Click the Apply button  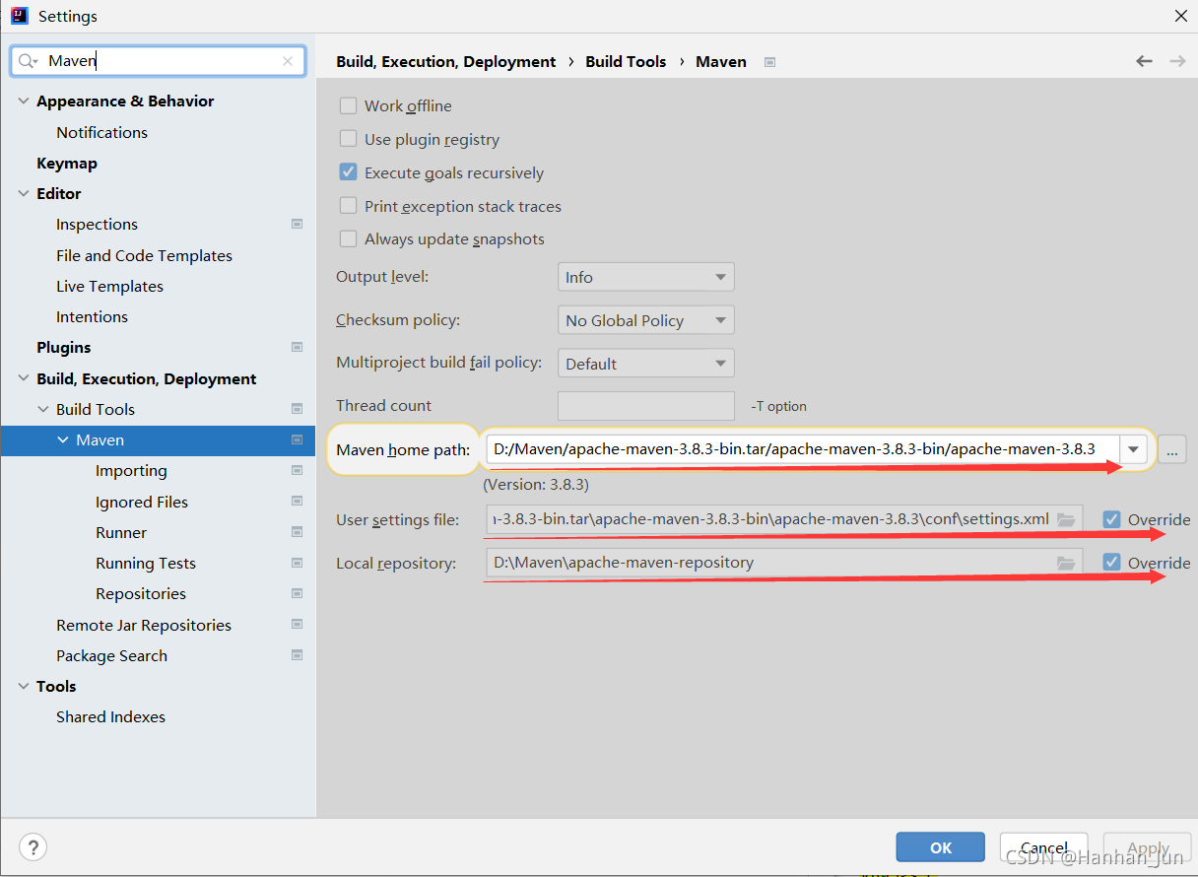click(1148, 847)
